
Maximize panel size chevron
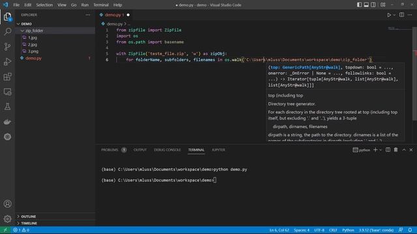pyautogui.click(x=404, y=150)
